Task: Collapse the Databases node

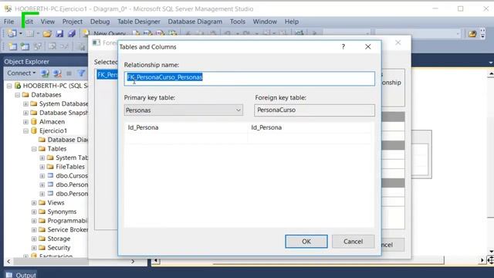Action: pos(17,95)
